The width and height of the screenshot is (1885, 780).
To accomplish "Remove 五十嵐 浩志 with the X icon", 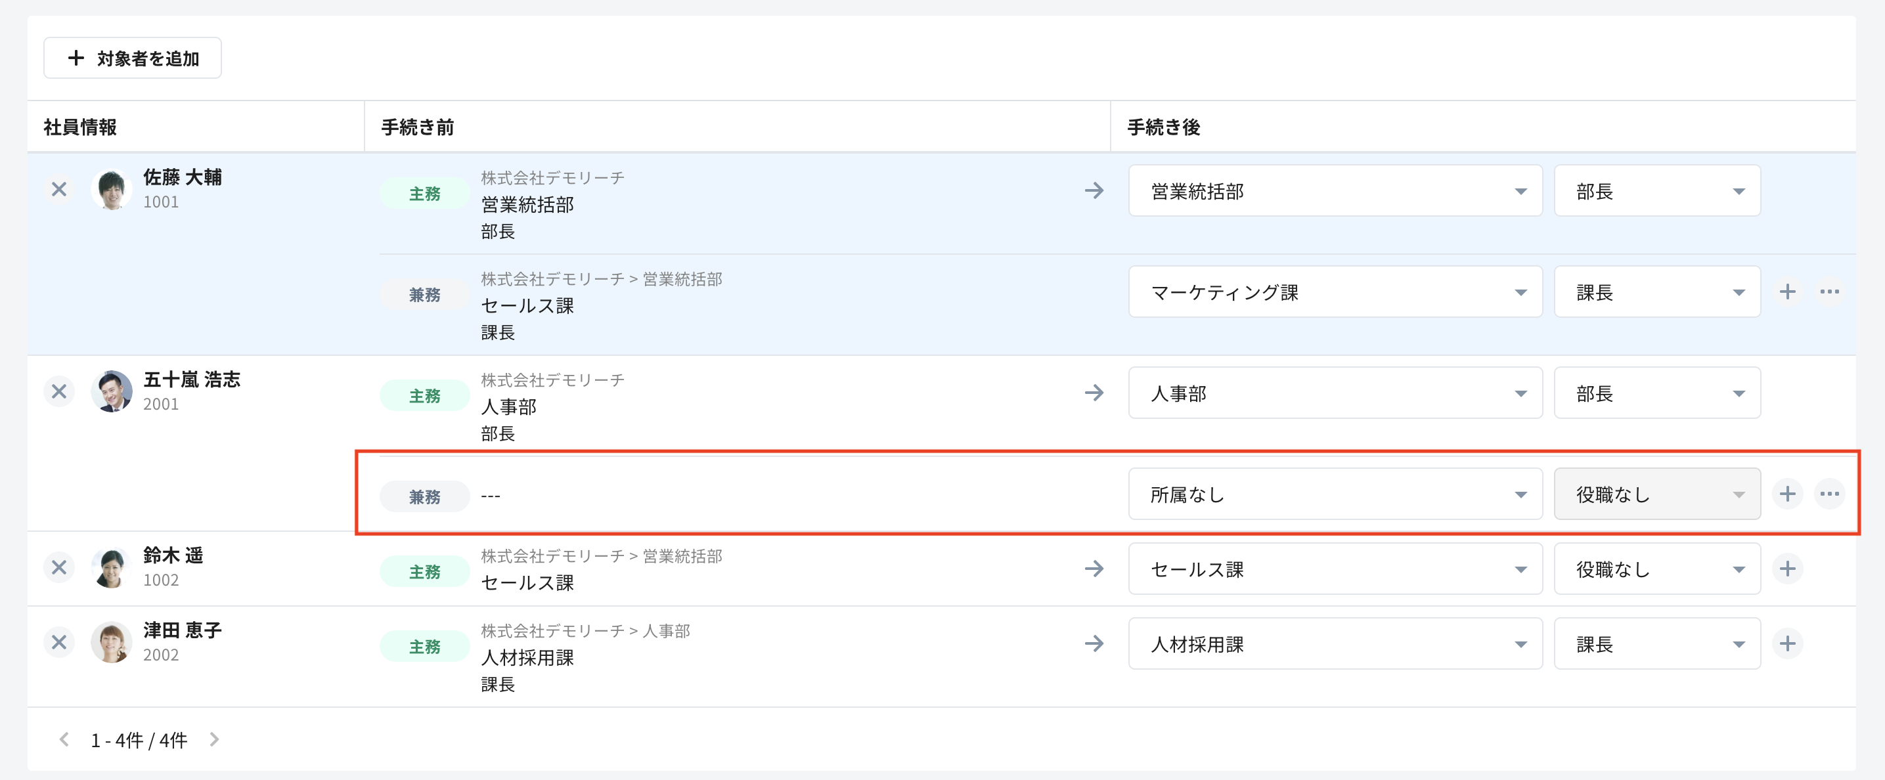I will tap(59, 392).
